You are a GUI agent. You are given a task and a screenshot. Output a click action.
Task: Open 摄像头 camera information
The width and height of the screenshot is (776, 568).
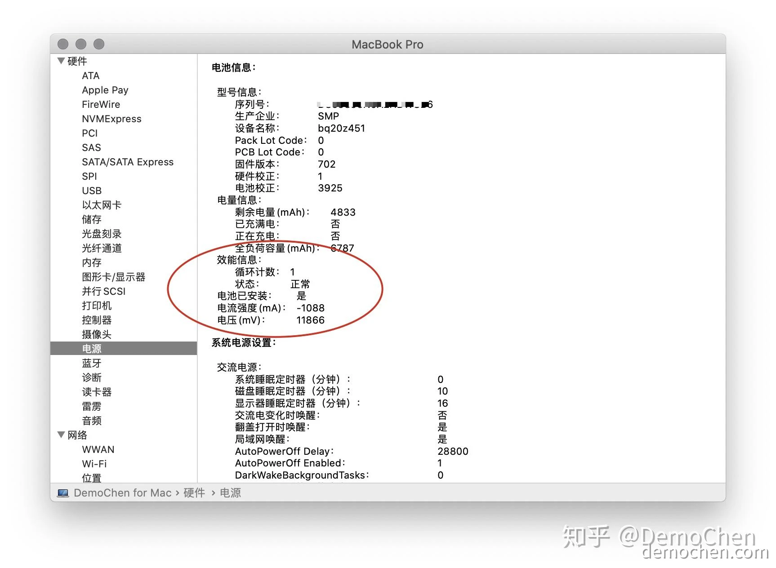click(97, 334)
